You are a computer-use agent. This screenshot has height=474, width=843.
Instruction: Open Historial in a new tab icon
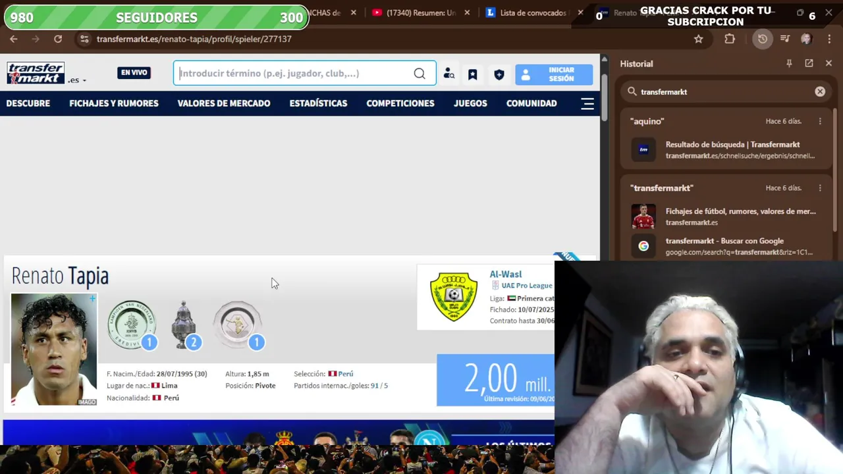pyautogui.click(x=809, y=63)
